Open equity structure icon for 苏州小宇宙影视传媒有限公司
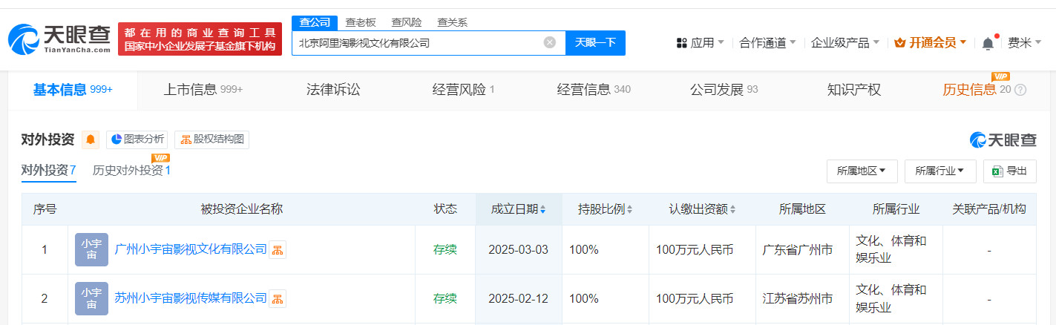The width and height of the screenshot is (1056, 325). coord(277,299)
